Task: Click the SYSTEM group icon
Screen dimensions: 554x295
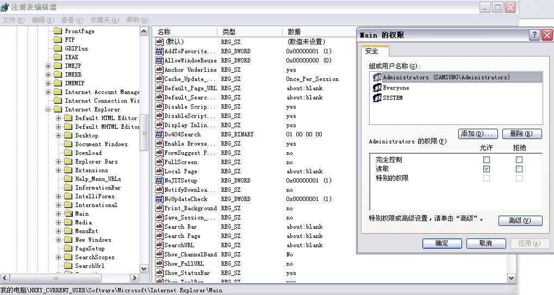Action: 377,97
